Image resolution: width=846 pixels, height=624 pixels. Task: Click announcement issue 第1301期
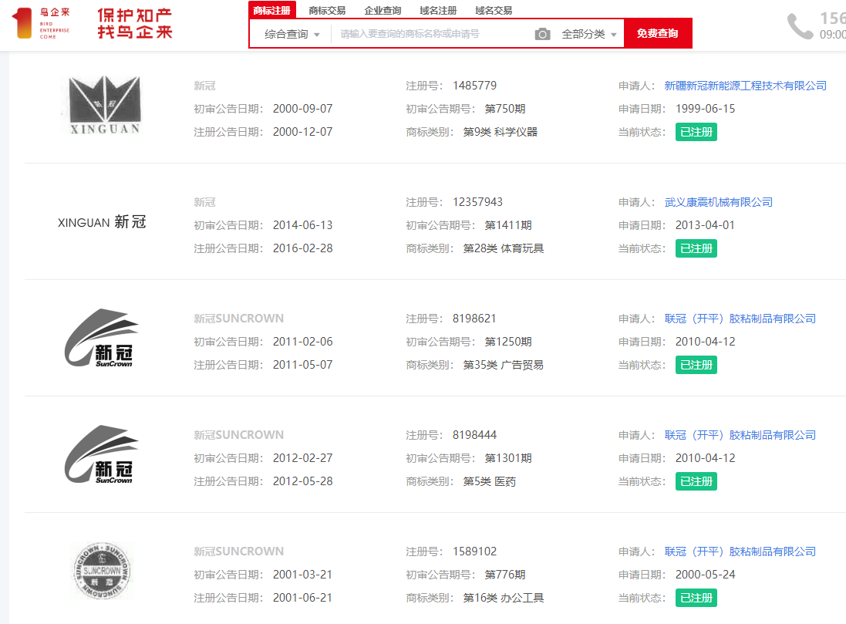[508, 458]
